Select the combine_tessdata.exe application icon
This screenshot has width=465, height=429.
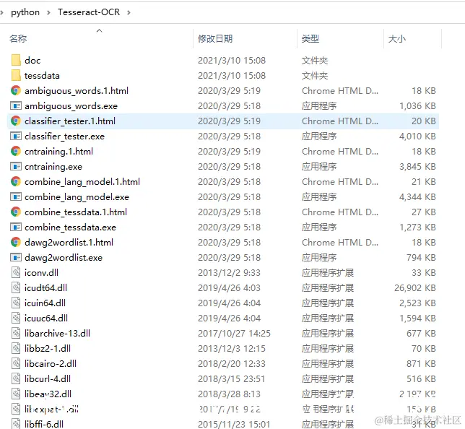(x=16, y=227)
